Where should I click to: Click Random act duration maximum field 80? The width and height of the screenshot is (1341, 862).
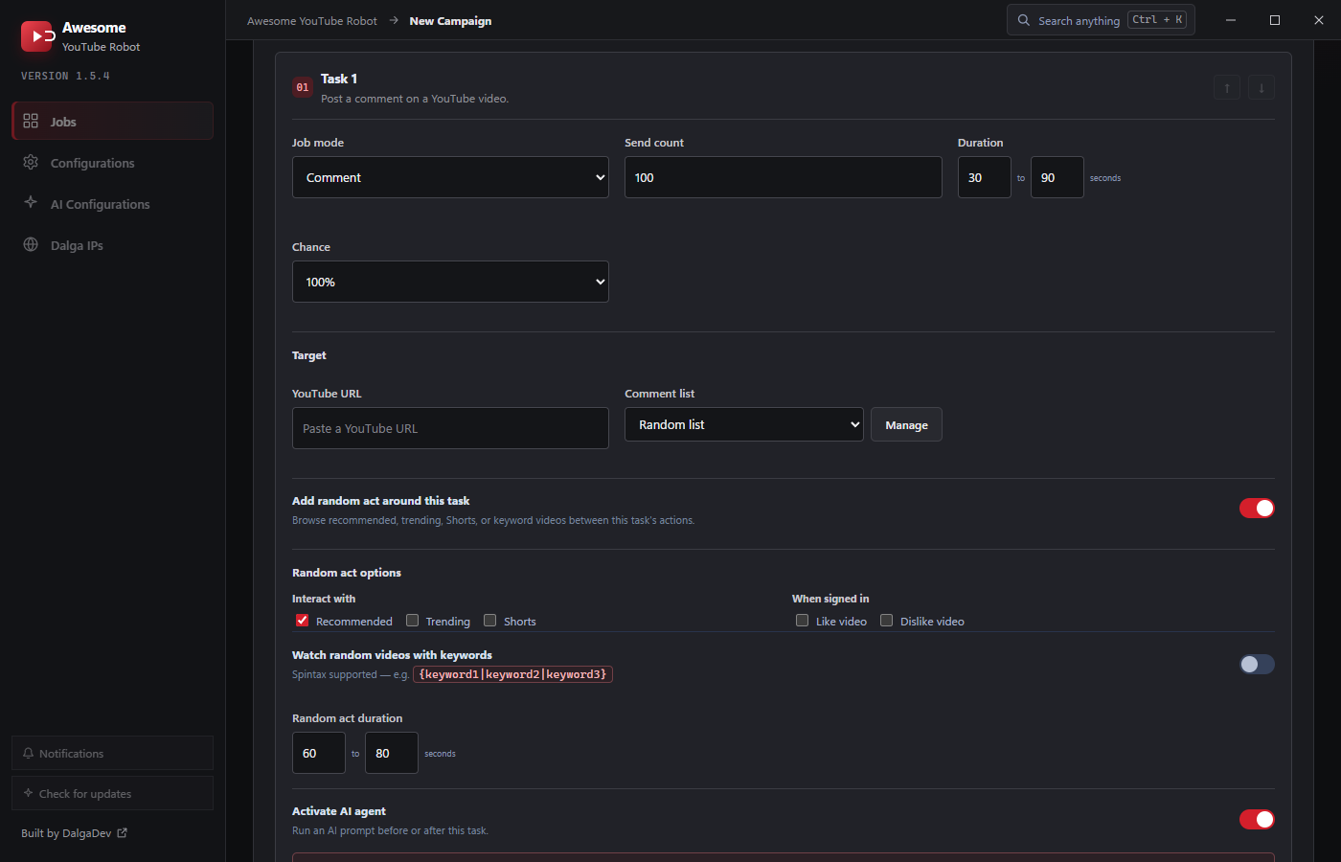click(x=392, y=753)
